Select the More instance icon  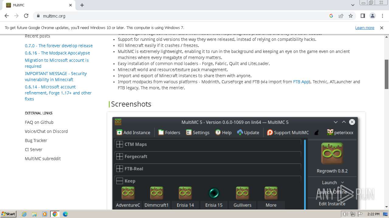[271, 193]
